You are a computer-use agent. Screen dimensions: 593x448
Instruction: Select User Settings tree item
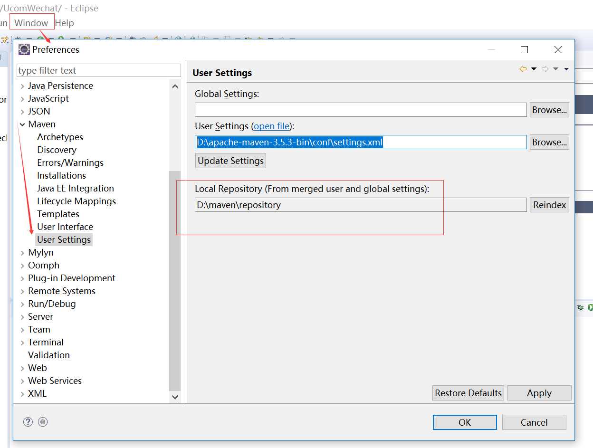tap(64, 239)
